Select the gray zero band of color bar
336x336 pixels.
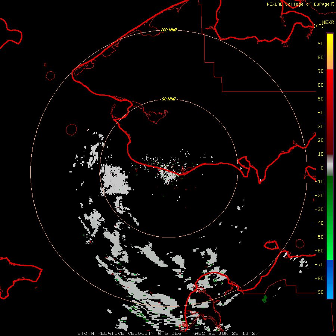pyautogui.click(x=330, y=165)
